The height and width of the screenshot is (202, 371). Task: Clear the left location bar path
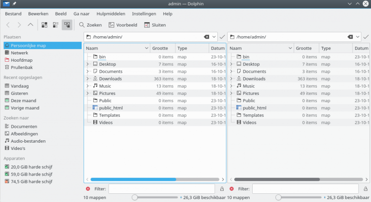click(207, 37)
